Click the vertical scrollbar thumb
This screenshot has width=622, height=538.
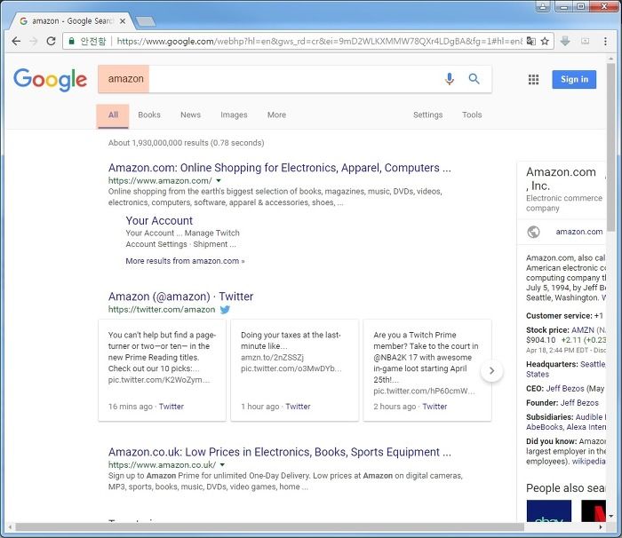click(x=611, y=146)
